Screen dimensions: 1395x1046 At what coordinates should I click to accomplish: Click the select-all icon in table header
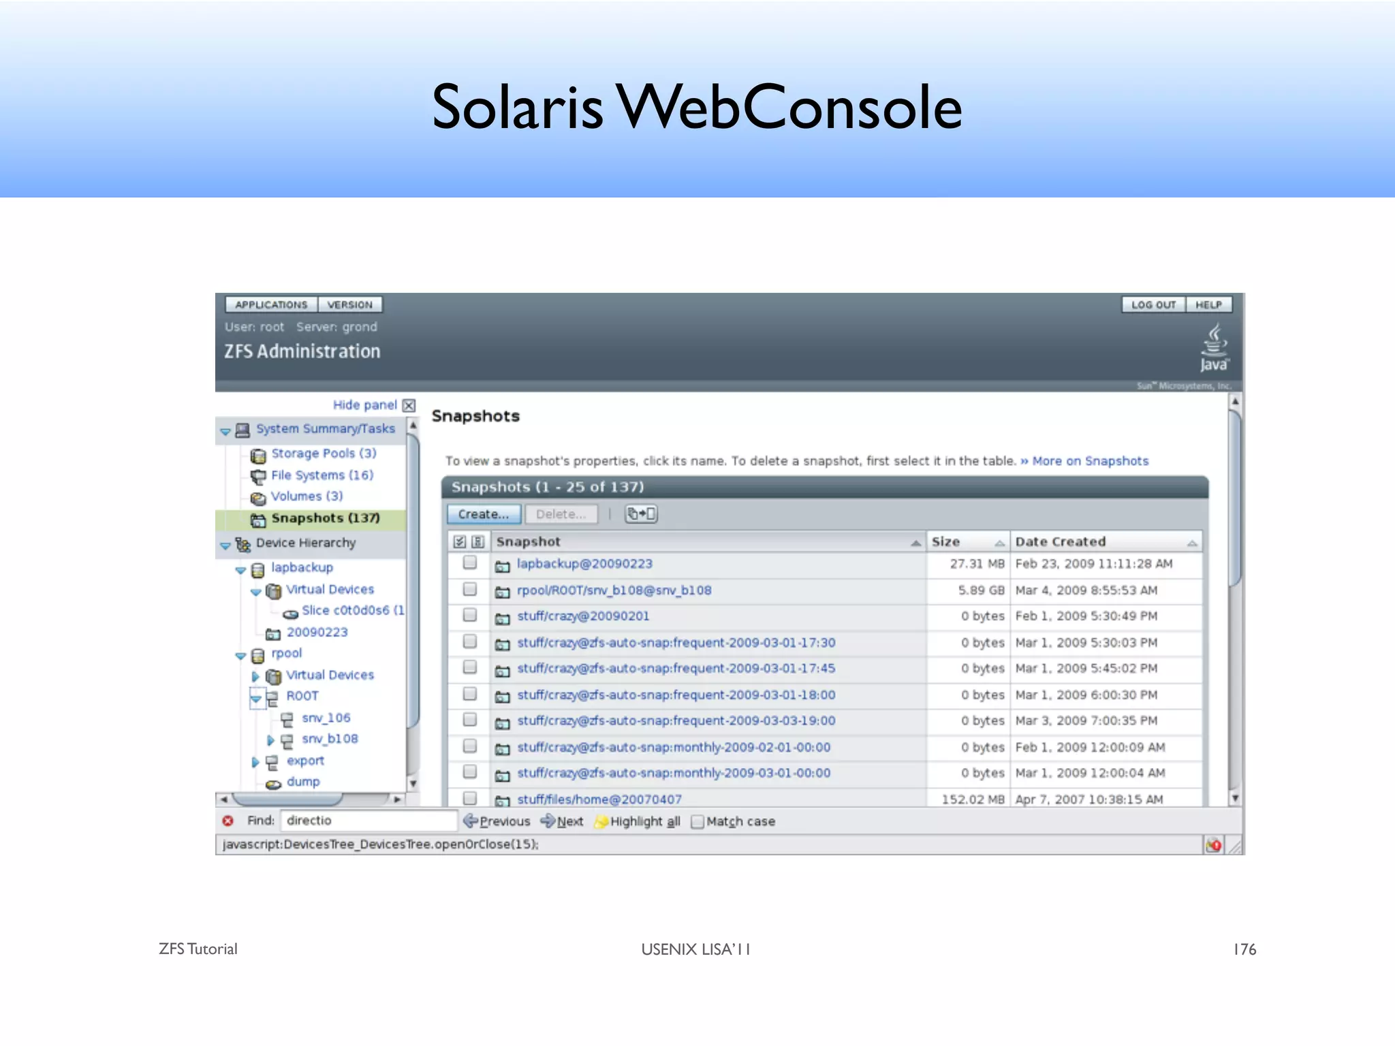pos(460,542)
